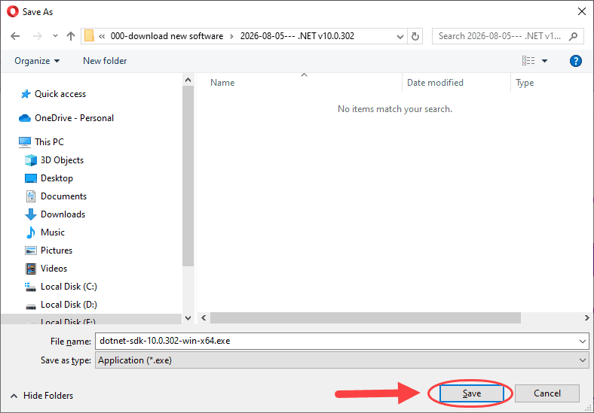Click the OneDrive cloud icon

pyautogui.click(x=25, y=118)
